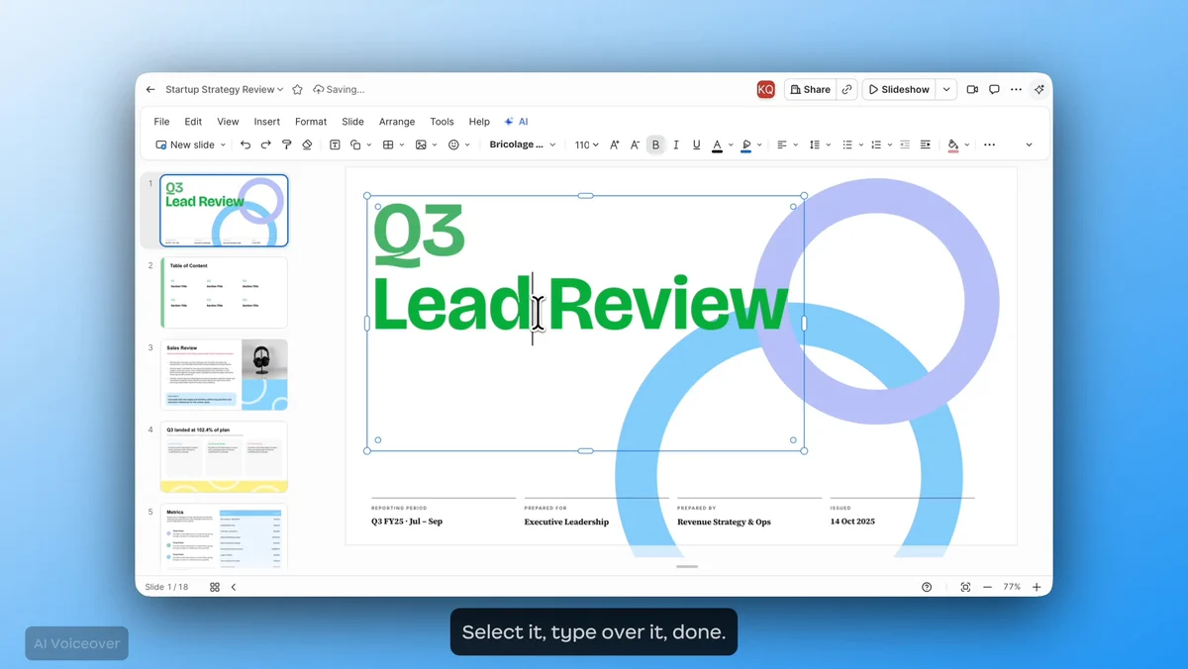1188x669 pixels.
Task: Click the Share button
Action: coord(811,89)
